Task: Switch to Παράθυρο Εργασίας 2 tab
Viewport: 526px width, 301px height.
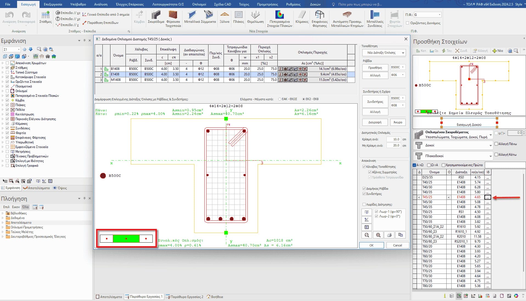Action: coord(184,297)
